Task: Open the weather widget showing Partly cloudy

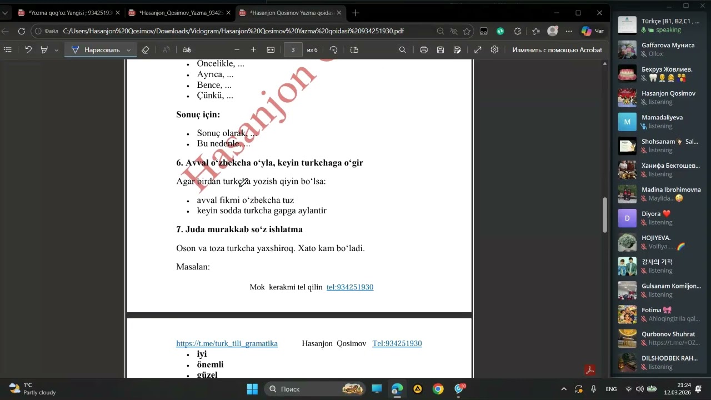Action: [x=32, y=389]
